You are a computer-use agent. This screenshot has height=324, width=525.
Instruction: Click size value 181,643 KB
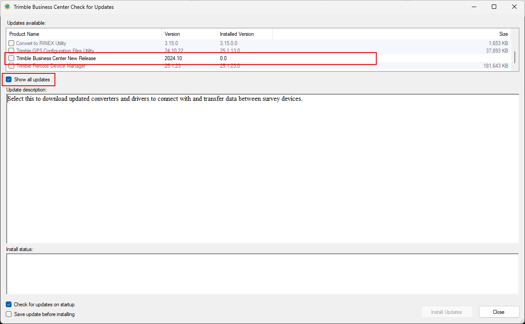pos(495,66)
